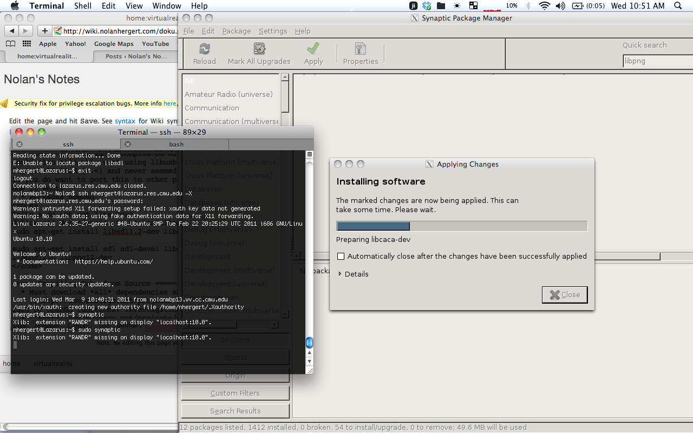The height and width of the screenshot is (433, 693).
Task: Open the Edit menu in Synaptic
Action: coord(208,31)
